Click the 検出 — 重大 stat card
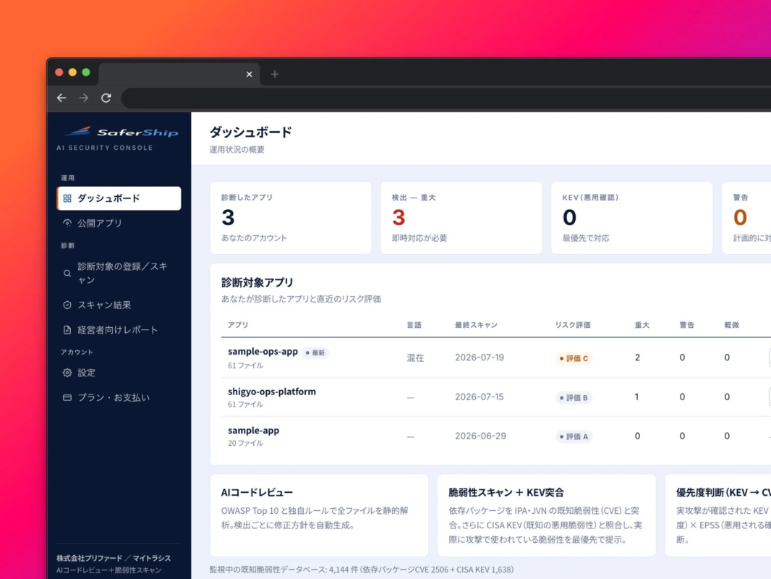 pyautogui.click(x=461, y=218)
